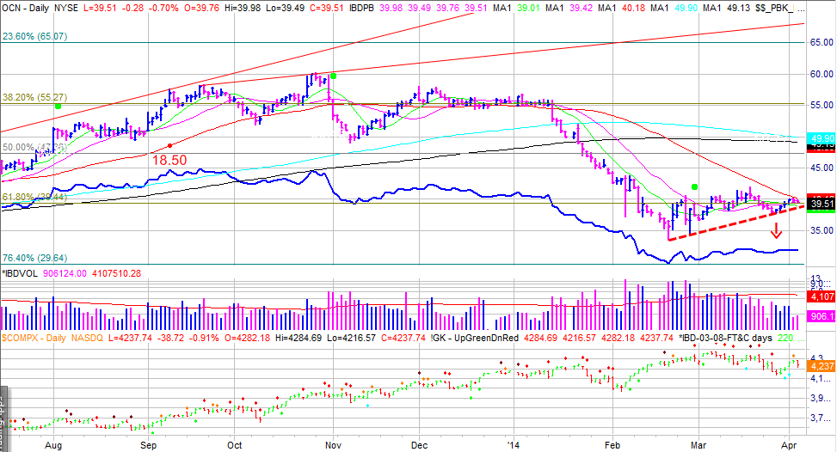Click the OCN - Daily symbol title

pos(26,8)
